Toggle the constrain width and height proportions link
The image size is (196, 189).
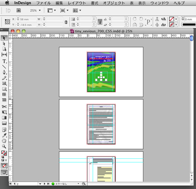tap(66, 22)
